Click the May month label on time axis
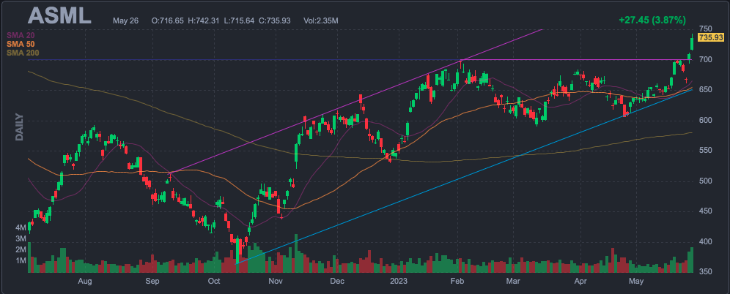The height and width of the screenshot is (294, 730). (636, 281)
